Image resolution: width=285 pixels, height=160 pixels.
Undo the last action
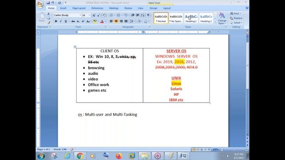(x=53, y=3)
